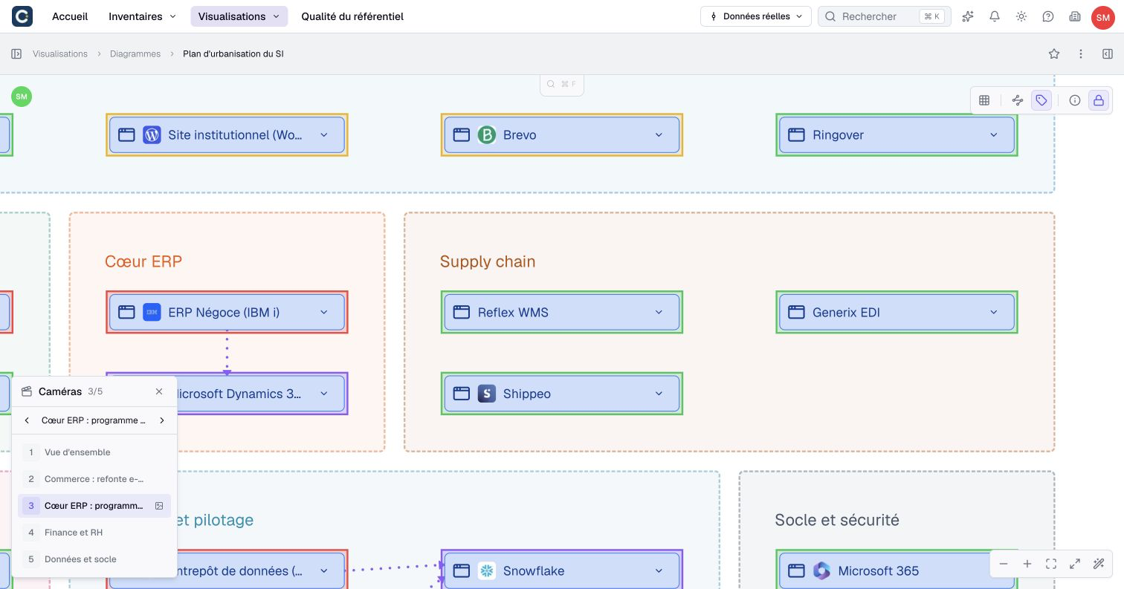
Task: Close the Caméras panel
Action: point(159,391)
